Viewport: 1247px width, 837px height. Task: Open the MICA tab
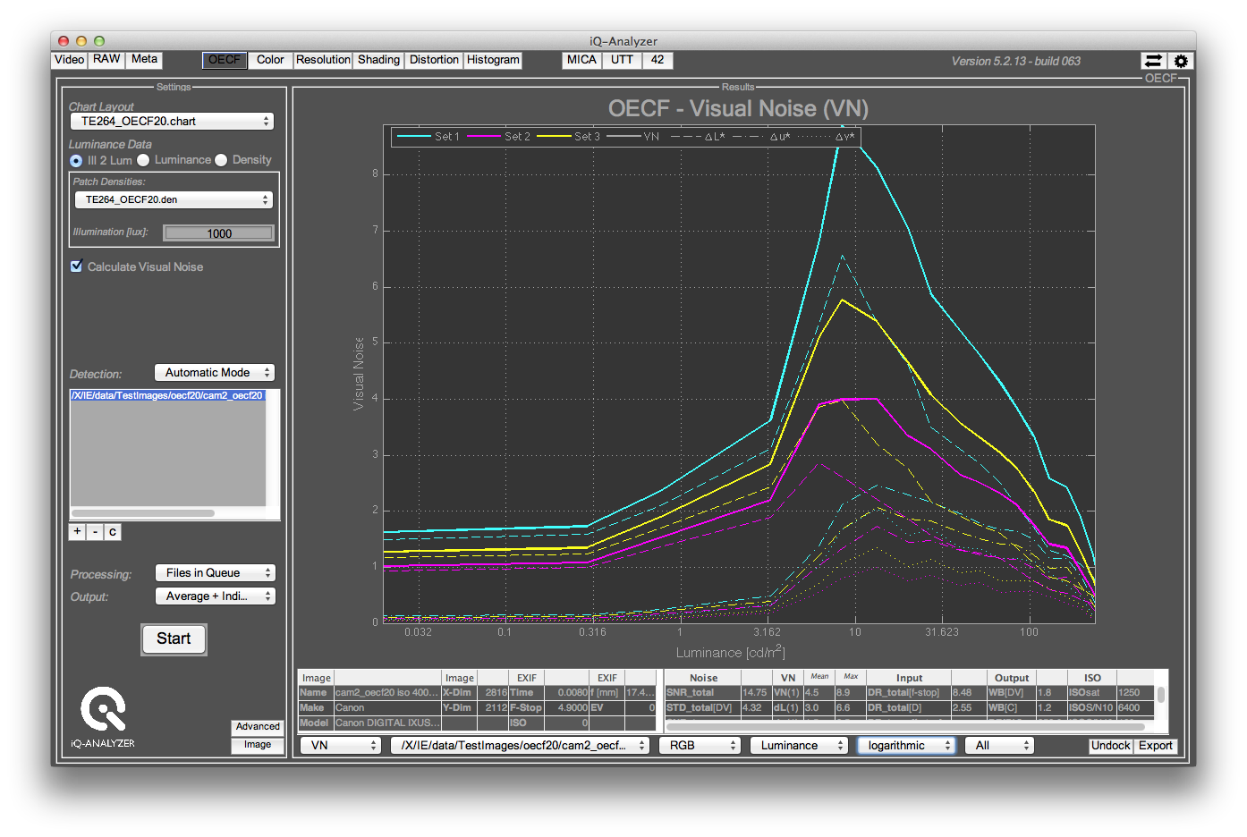pos(581,60)
